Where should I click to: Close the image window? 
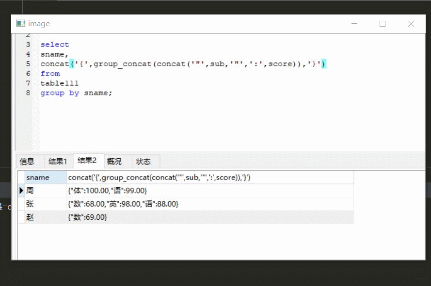click(x=411, y=24)
